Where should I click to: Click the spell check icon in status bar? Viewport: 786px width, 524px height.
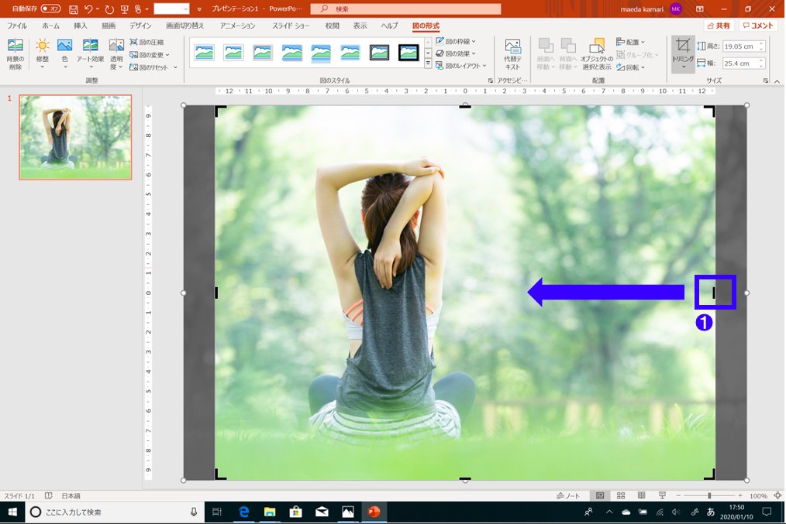[x=49, y=495]
